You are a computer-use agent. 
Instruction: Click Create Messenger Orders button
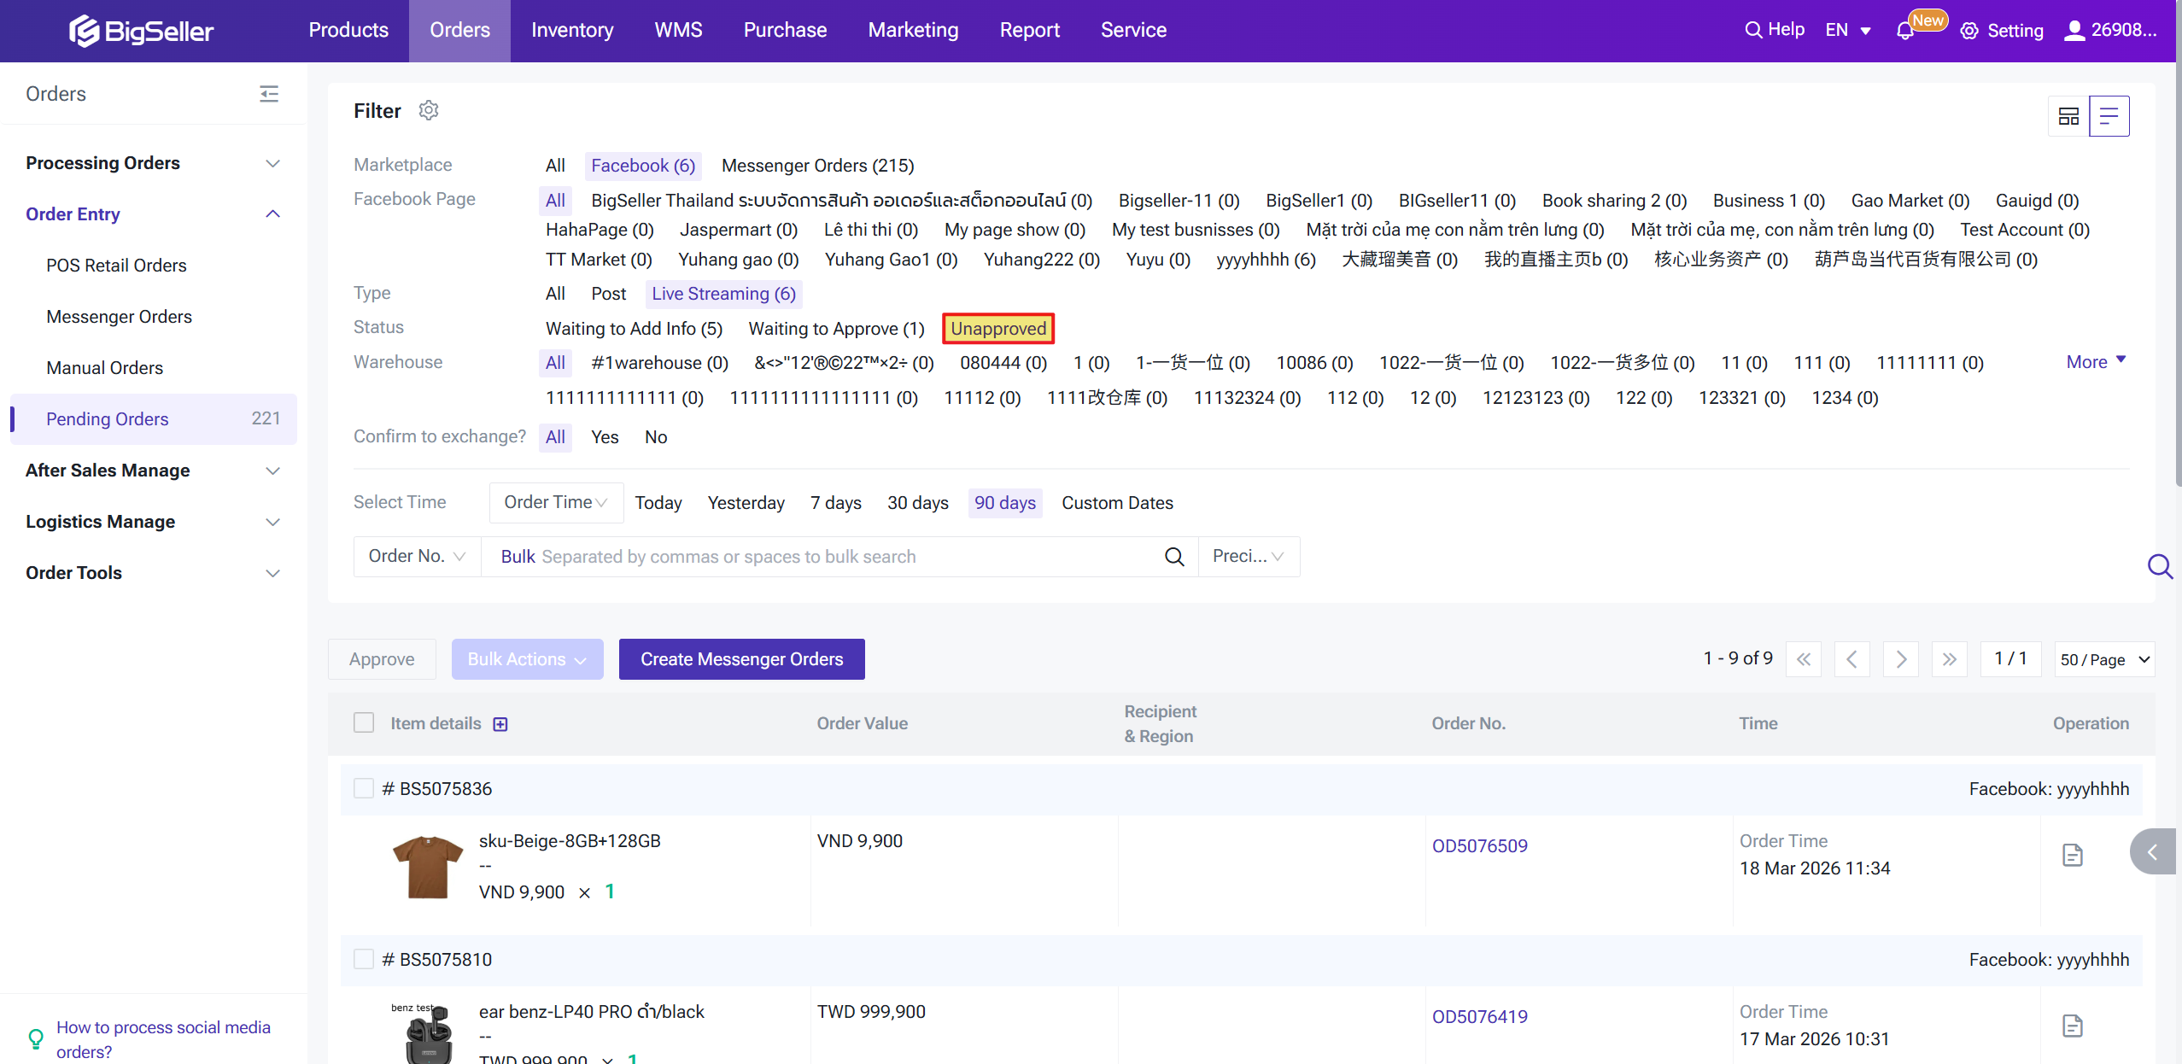coord(741,659)
